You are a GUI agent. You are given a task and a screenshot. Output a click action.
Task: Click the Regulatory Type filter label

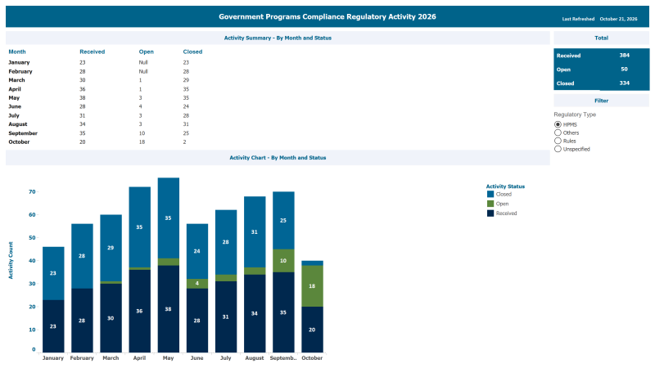(x=575, y=114)
